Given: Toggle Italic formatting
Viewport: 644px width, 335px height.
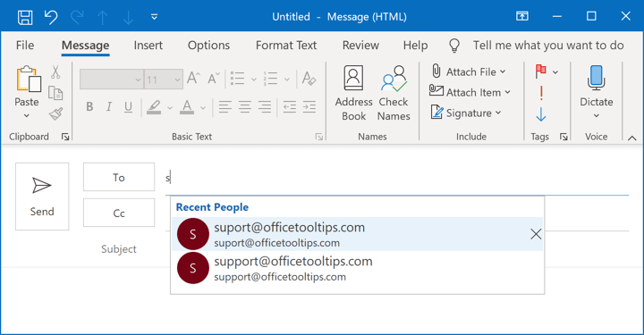Looking at the screenshot, I should pos(109,107).
